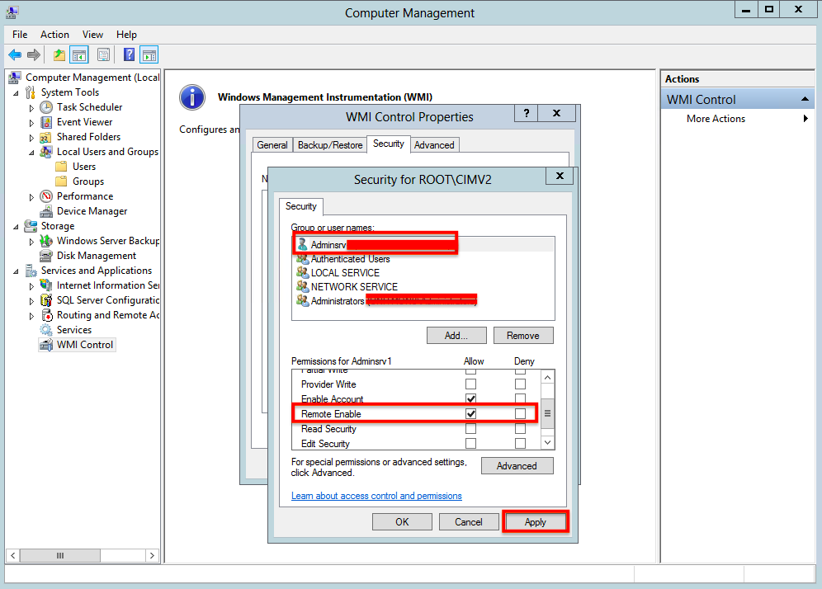Click the permissions list scrollbar thumb
822x589 pixels.
coord(547,413)
